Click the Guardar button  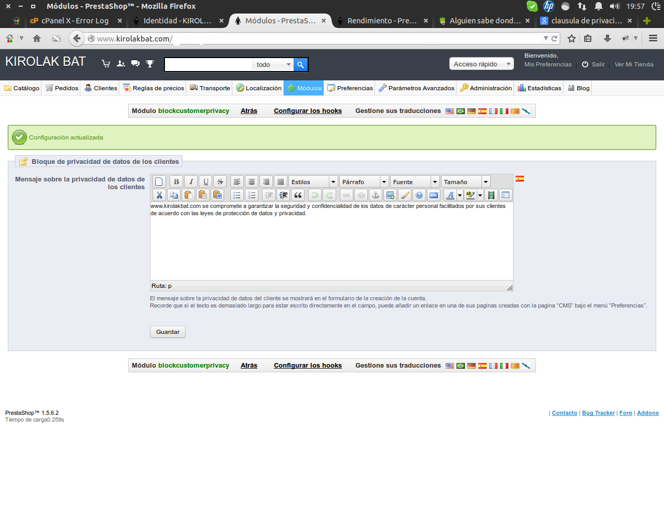[x=168, y=332]
